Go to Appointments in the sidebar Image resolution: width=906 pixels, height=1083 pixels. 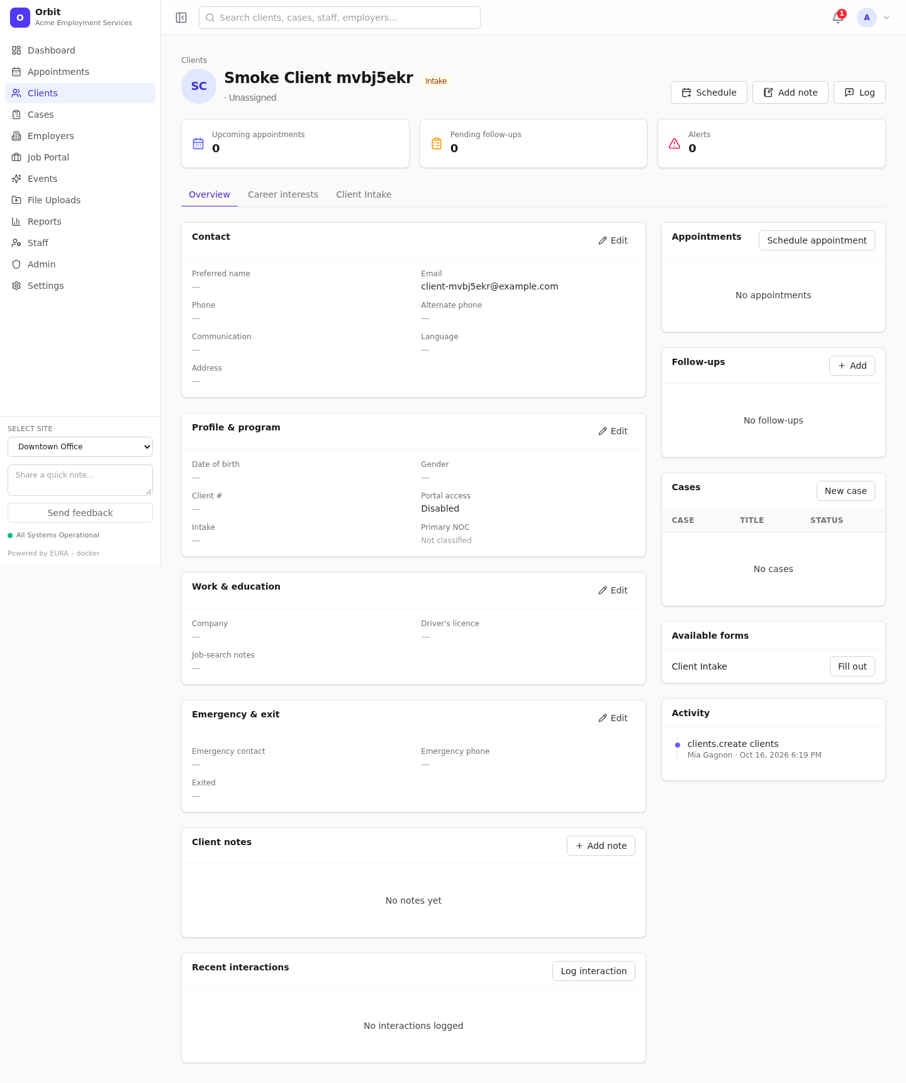(80, 72)
